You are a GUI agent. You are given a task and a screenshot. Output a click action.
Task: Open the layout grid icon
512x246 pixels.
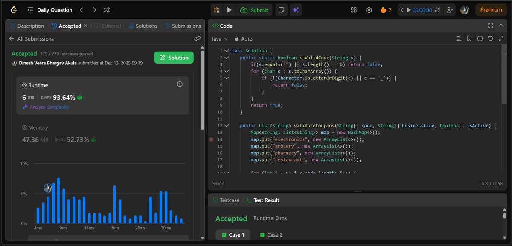(354, 10)
